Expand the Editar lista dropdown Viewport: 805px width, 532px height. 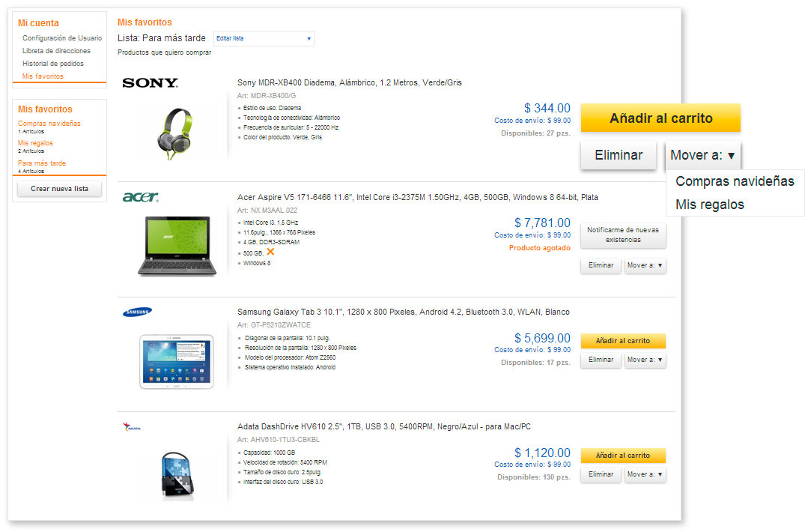click(264, 38)
